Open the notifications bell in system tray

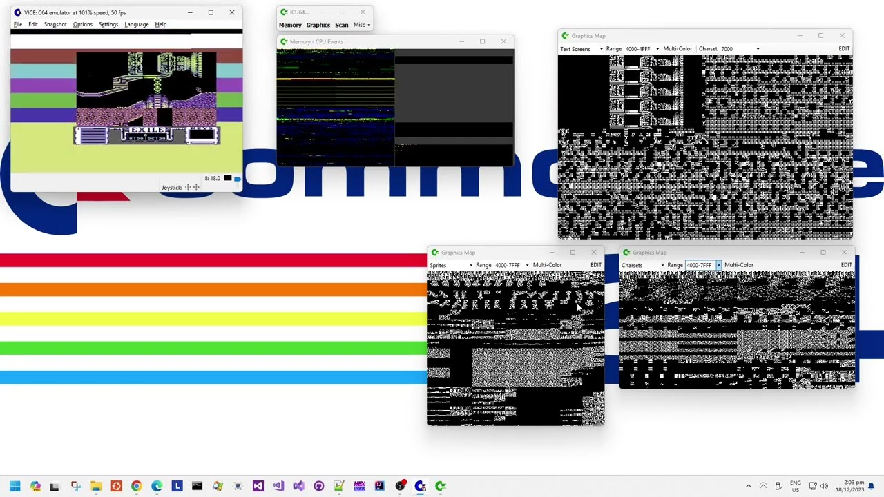tap(871, 486)
